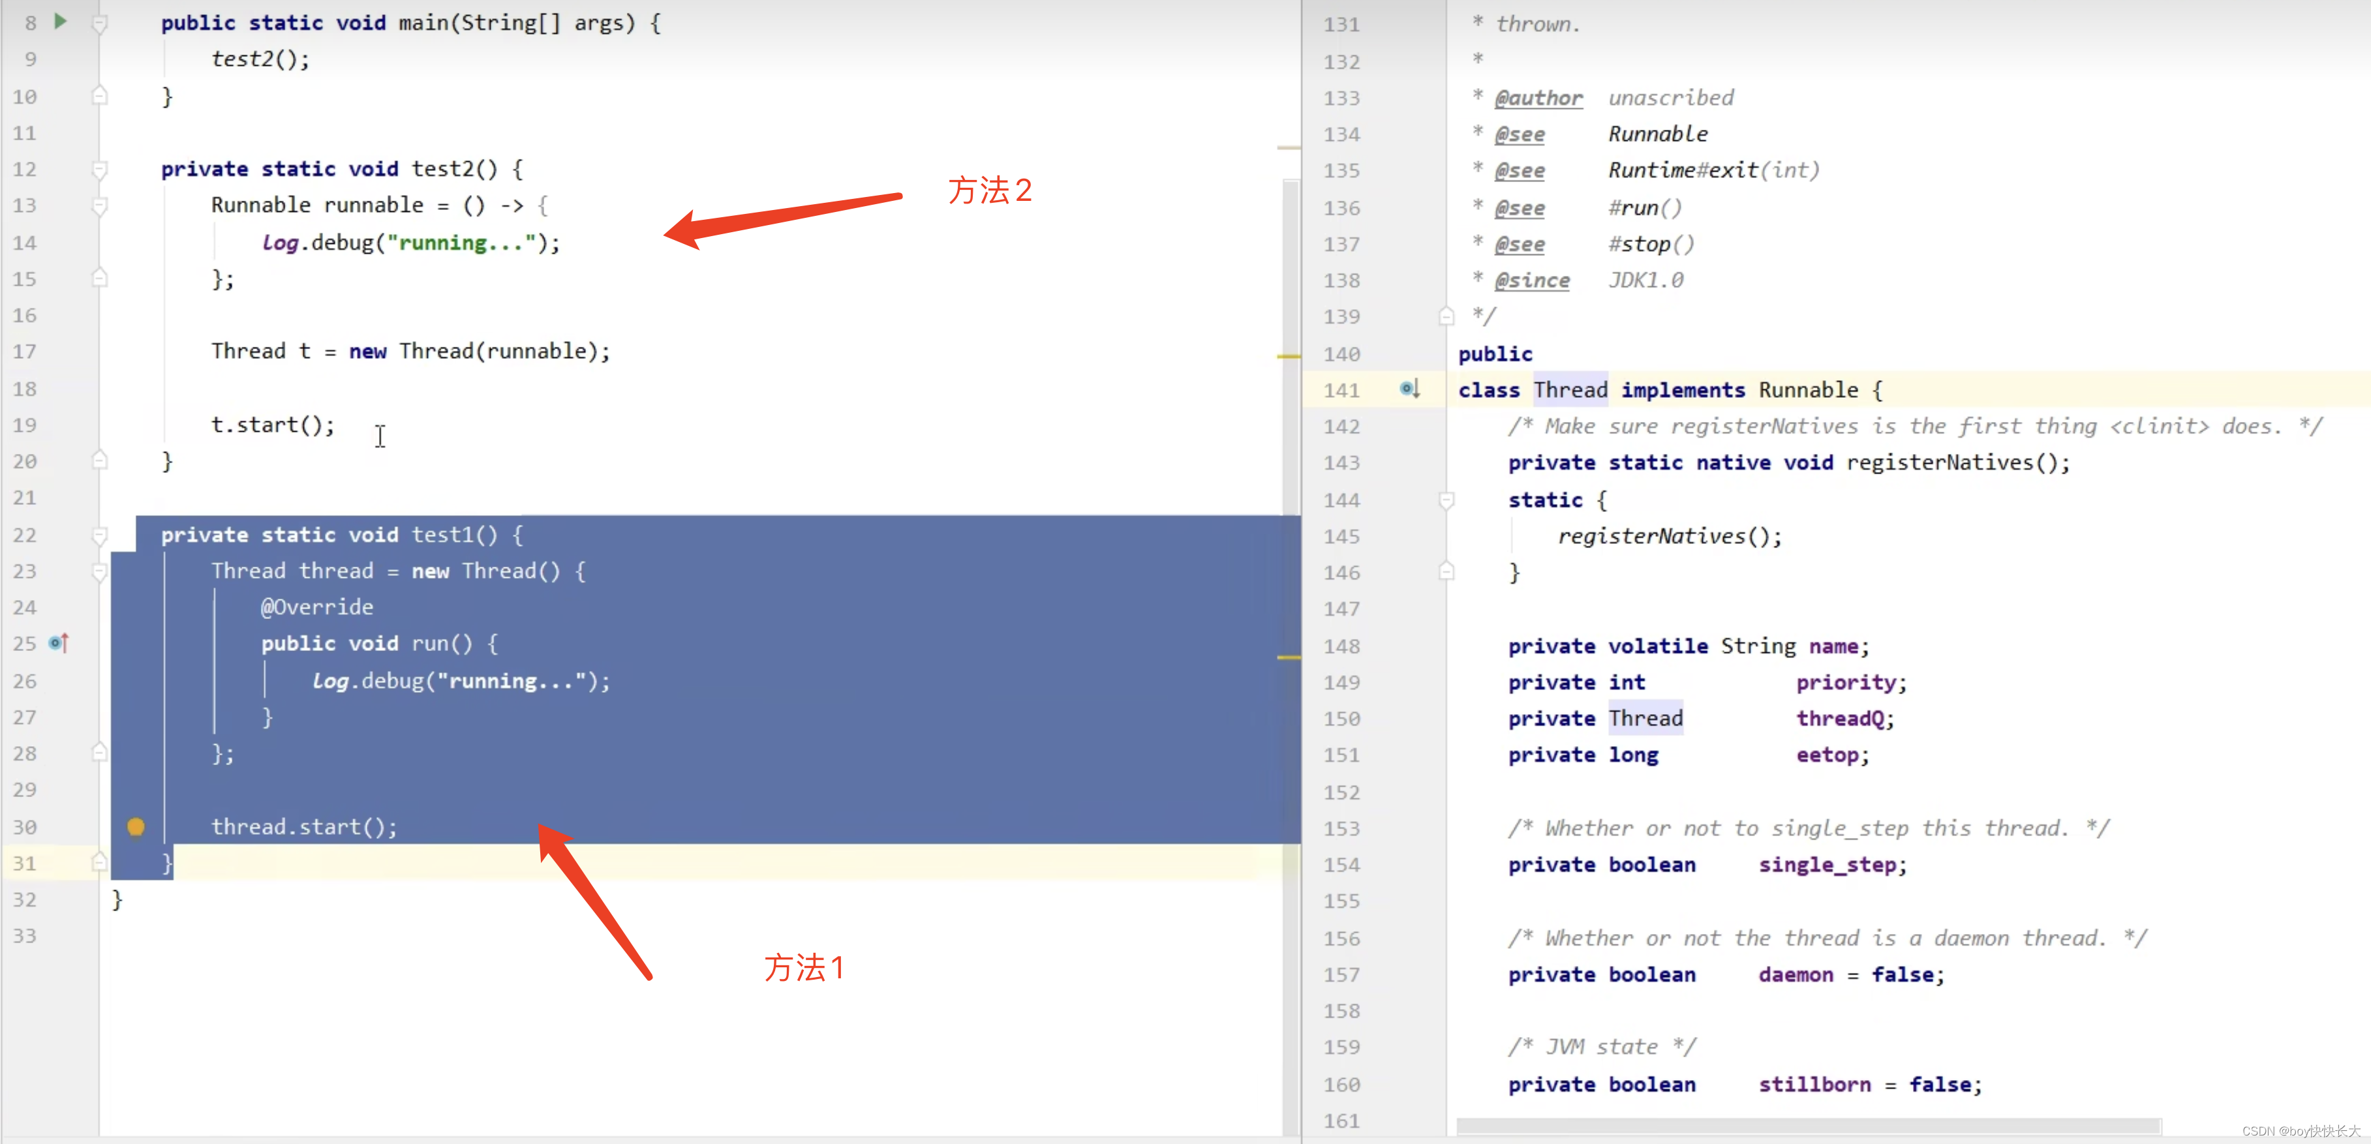Click the override gutter icon on line 25
Image resolution: width=2371 pixels, height=1144 pixels.
coord(59,642)
